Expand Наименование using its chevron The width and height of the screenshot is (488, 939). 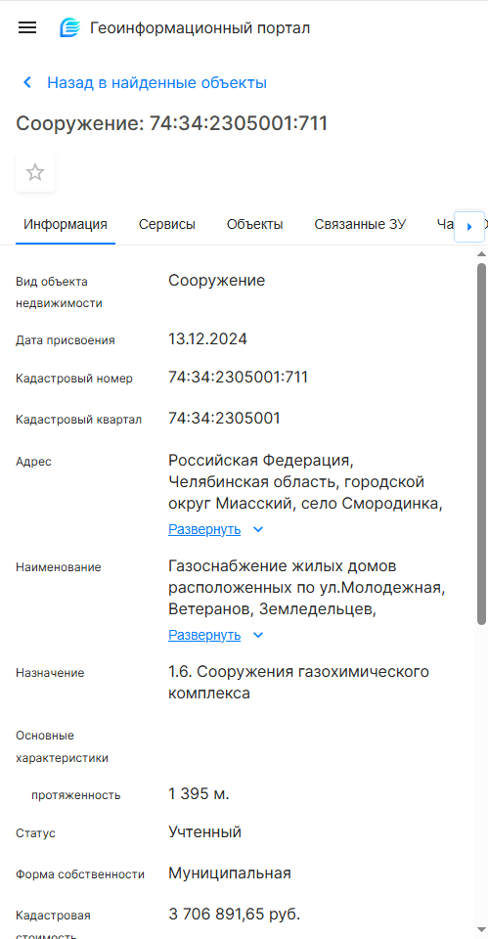pyautogui.click(x=258, y=636)
